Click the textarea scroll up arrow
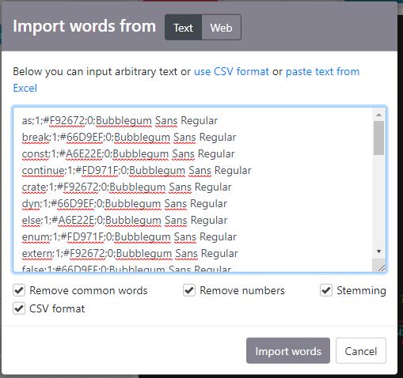Screen dimensions: 403x378 (378, 115)
